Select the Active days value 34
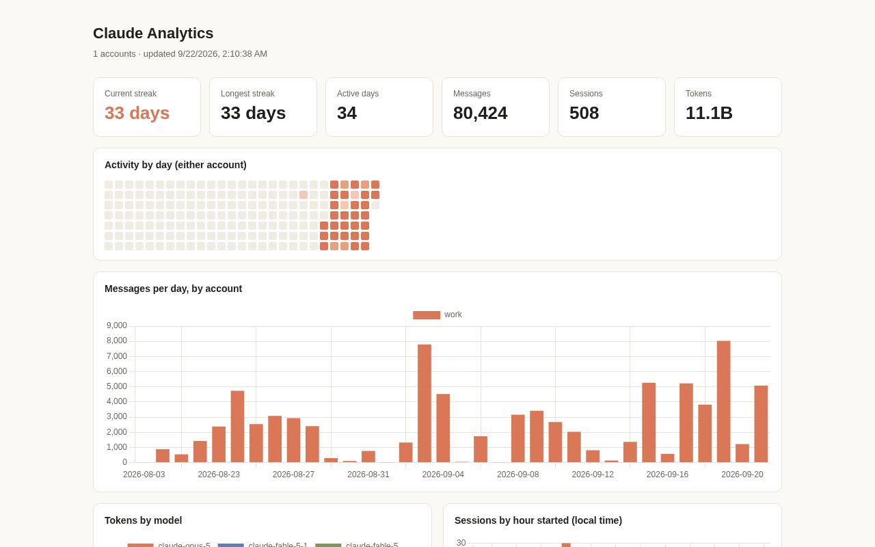 coord(347,113)
